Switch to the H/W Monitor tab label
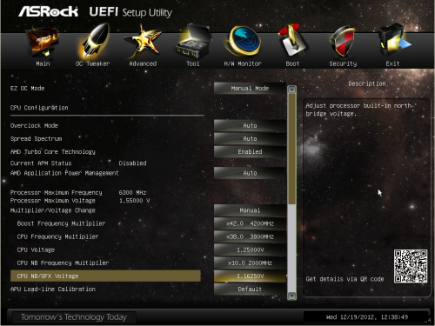 [x=243, y=63]
